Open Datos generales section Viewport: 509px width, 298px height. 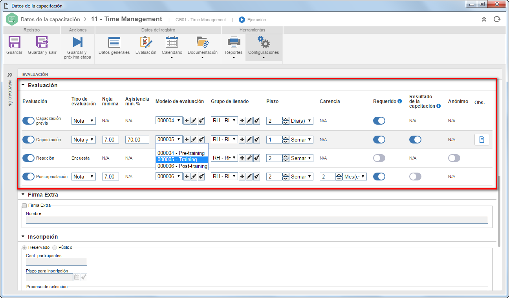(x=114, y=42)
